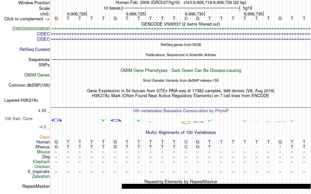Click the first G base in base row

(x=56, y=19)
